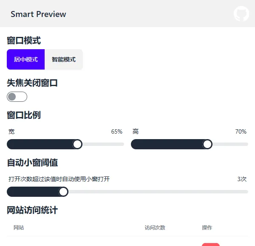Click the 网站 column header
This screenshot has height=246, width=255.
[x=19, y=228]
